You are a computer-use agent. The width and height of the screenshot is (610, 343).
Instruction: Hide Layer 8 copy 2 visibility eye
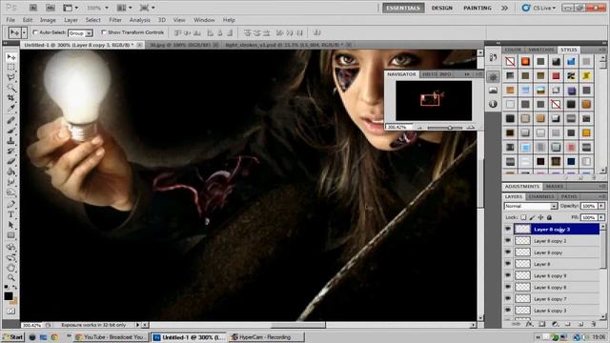pyautogui.click(x=508, y=241)
